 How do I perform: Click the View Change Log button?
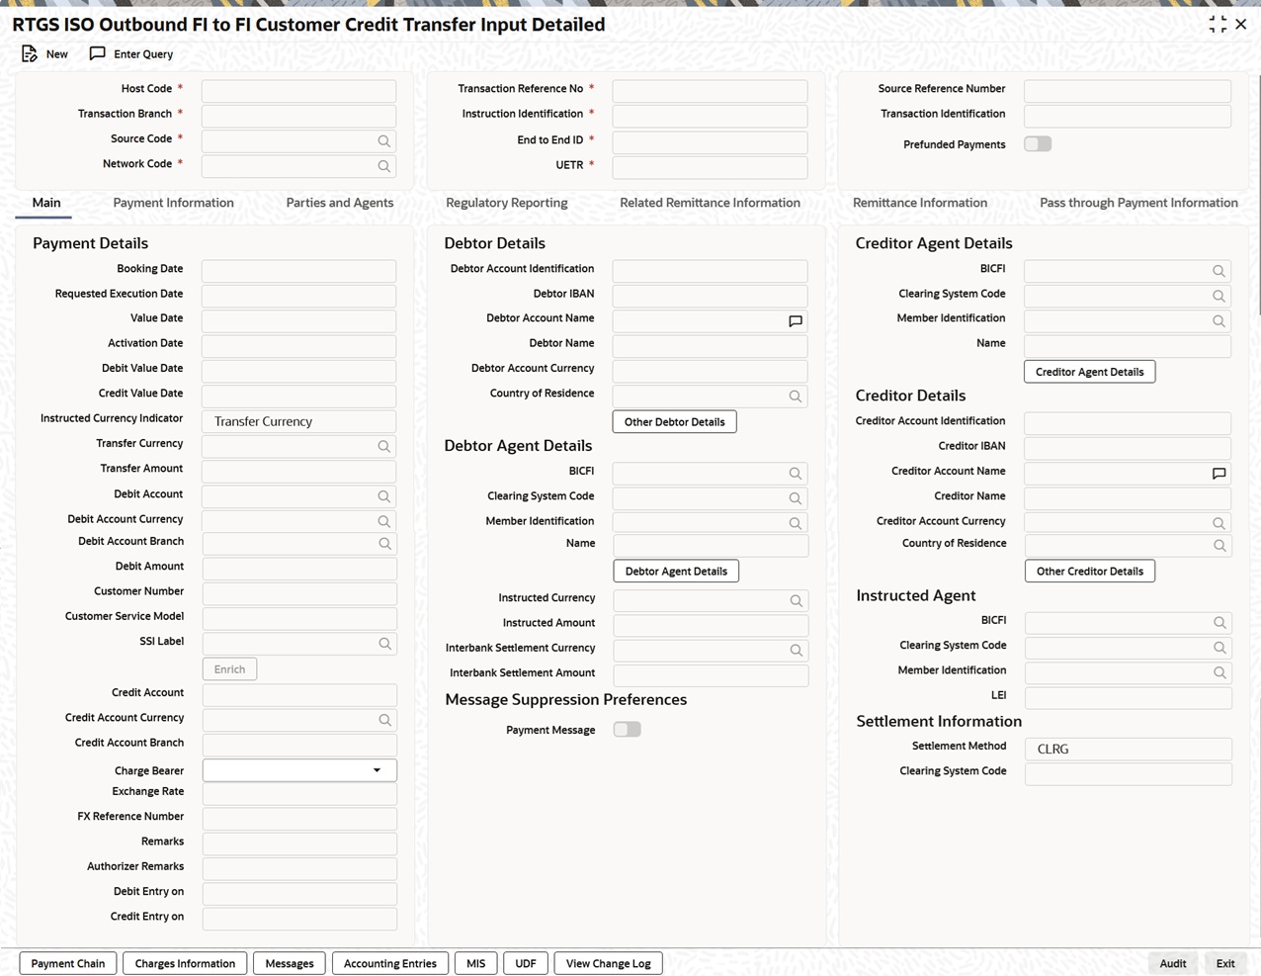(x=609, y=963)
